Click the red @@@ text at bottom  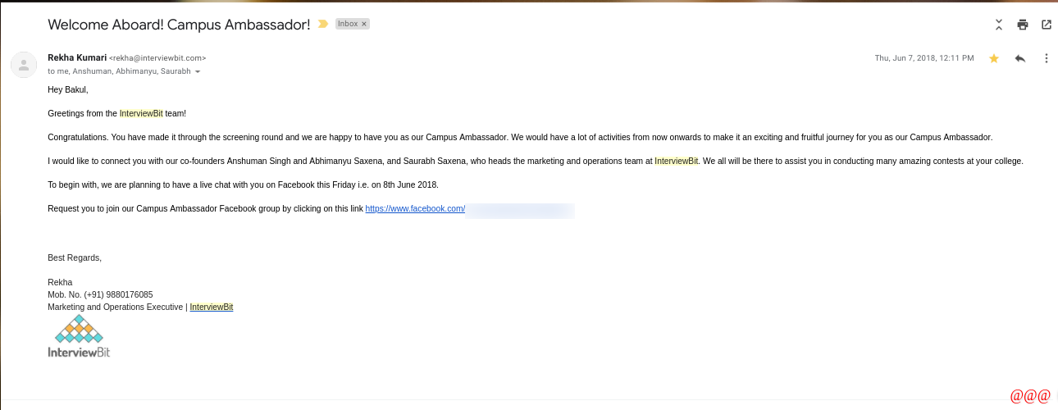(x=1030, y=397)
